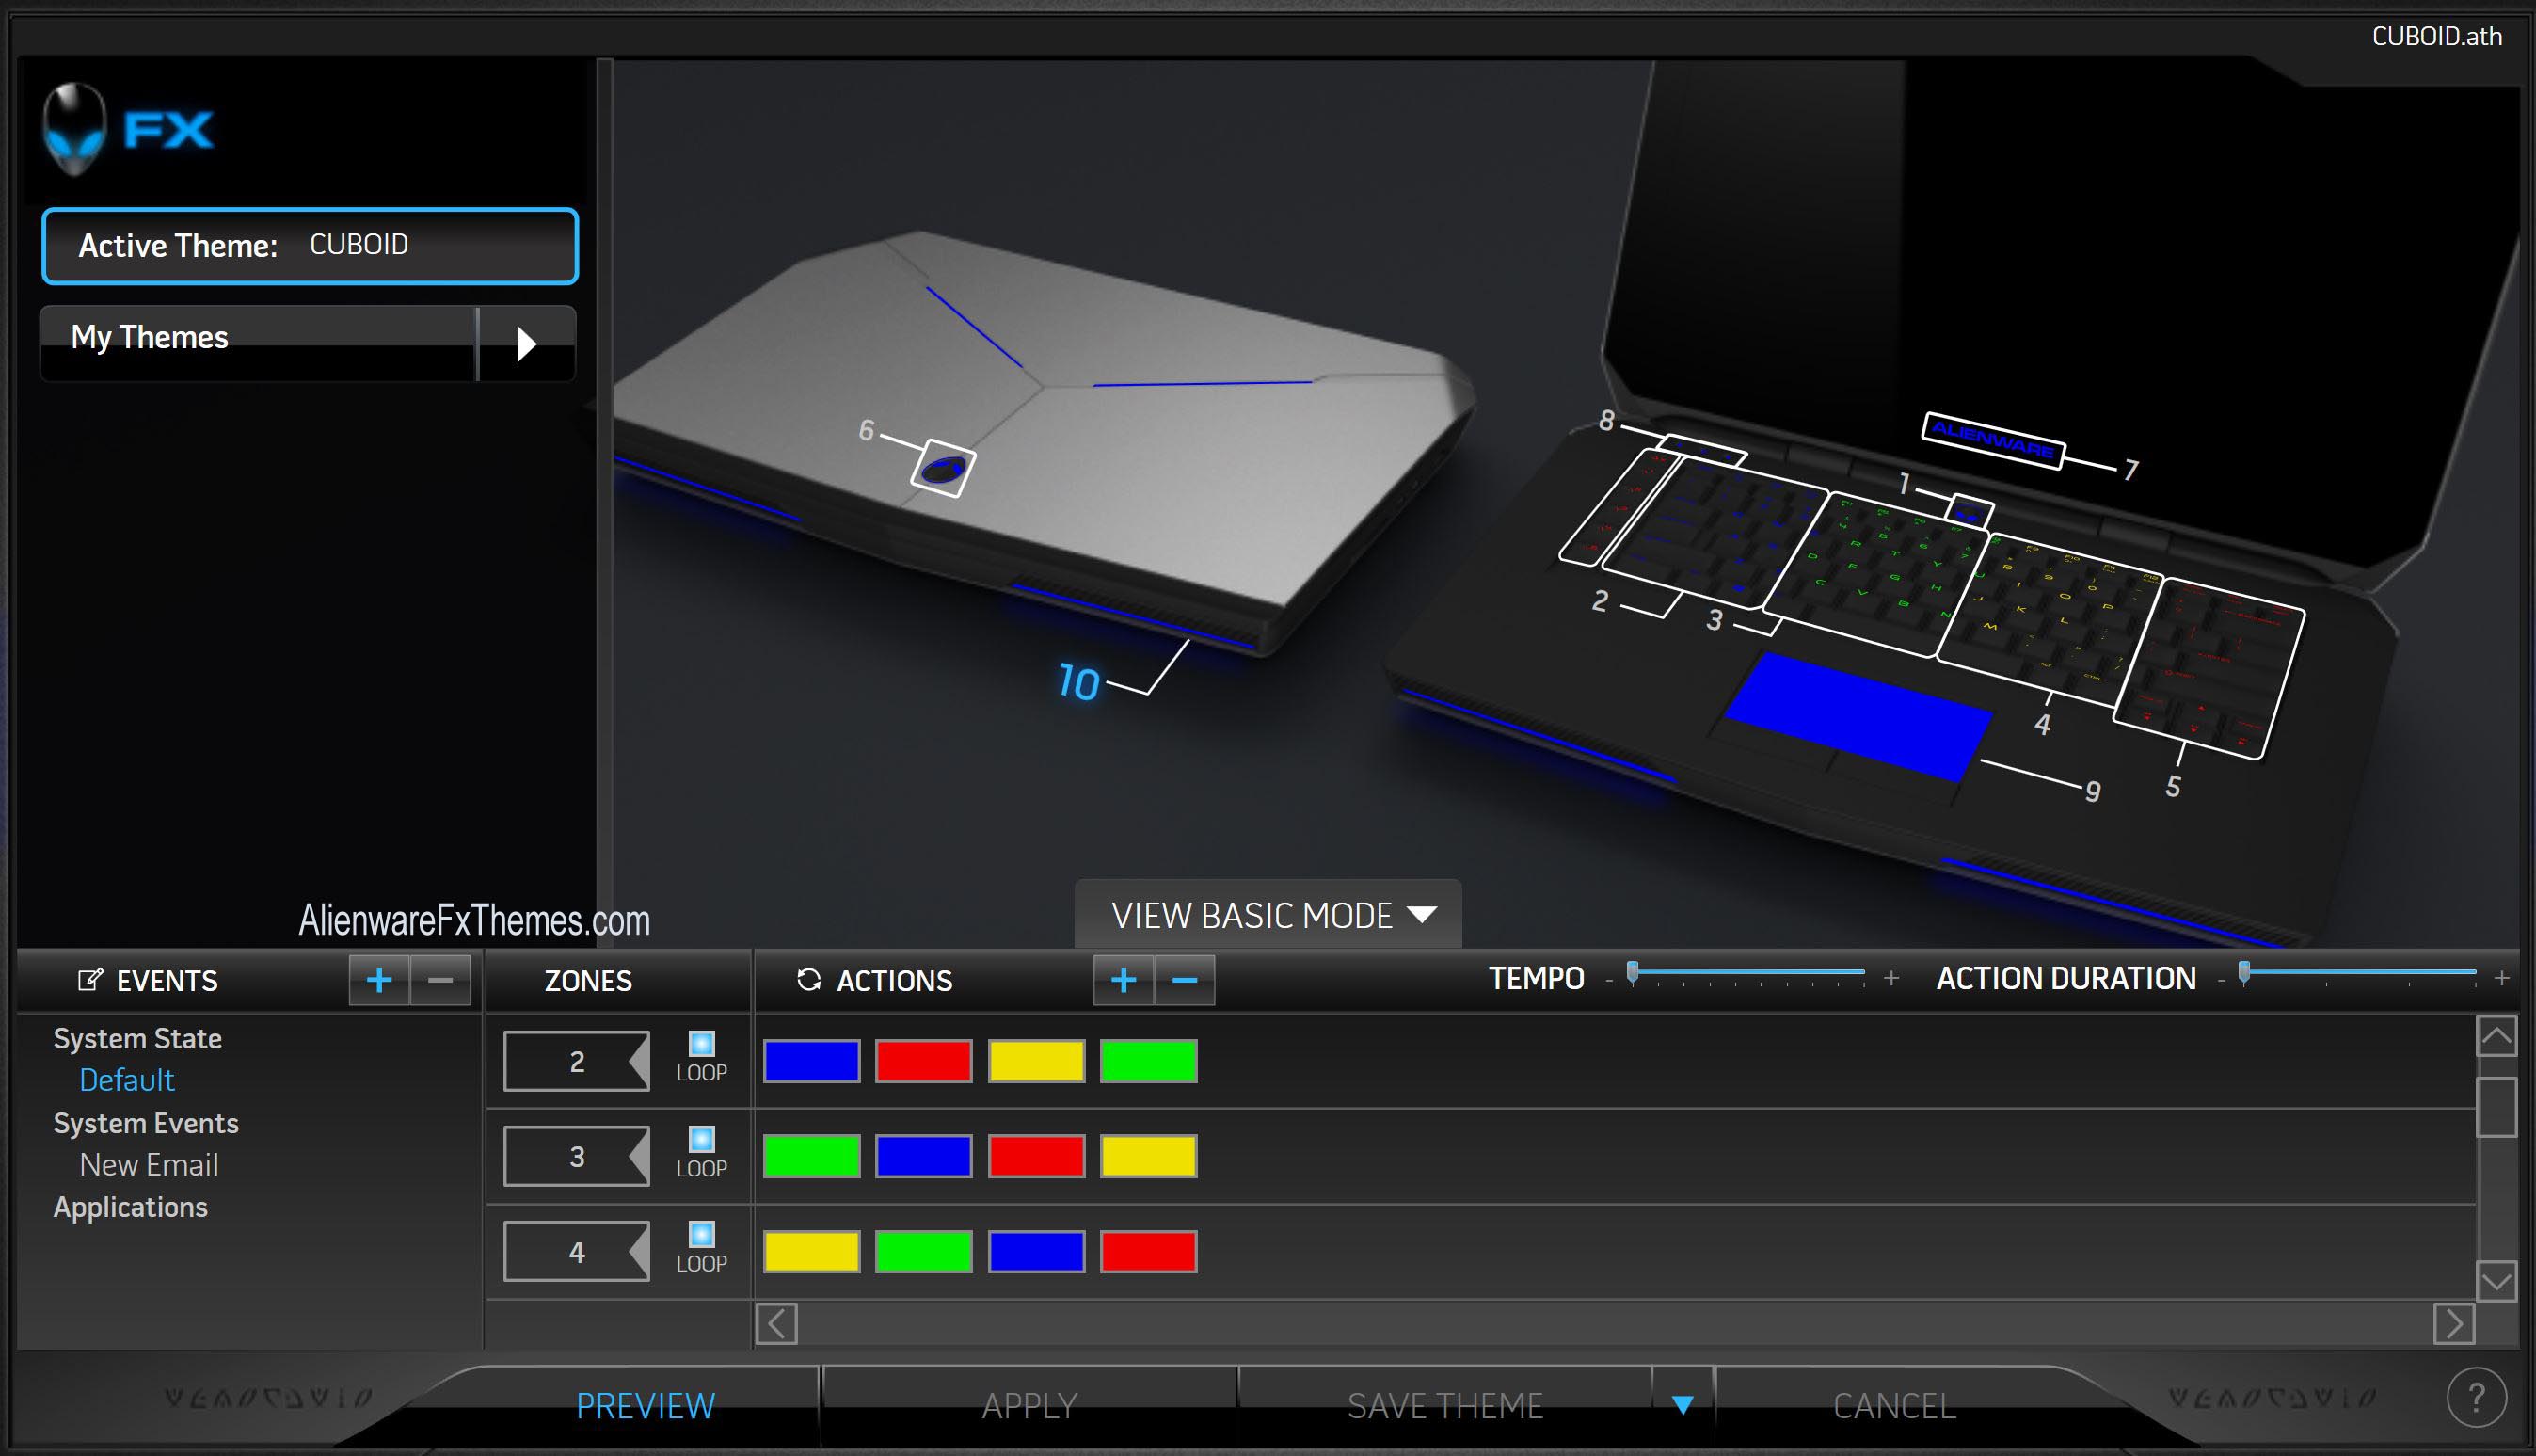Adjust the TEMPO slider handle
The width and height of the screenshot is (2536, 1456).
(1633, 972)
